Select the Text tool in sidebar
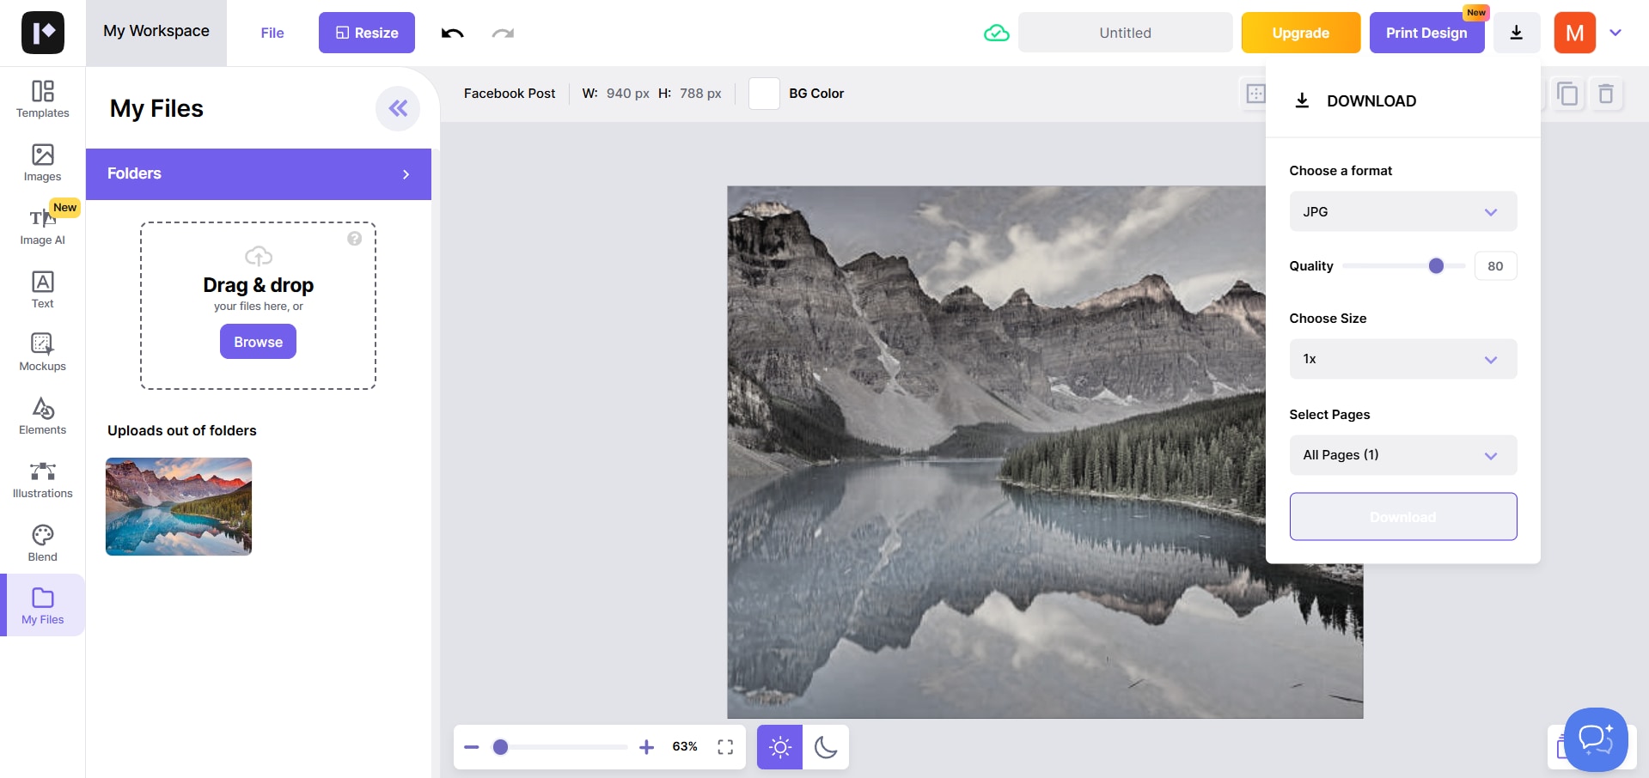The height and width of the screenshot is (778, 1649). coord(43,289)
